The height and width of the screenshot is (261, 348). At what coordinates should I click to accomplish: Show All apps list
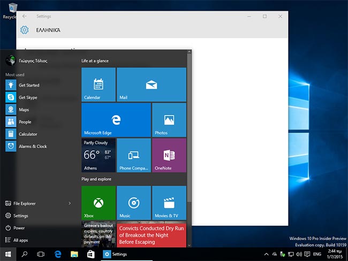coord(17,240)
